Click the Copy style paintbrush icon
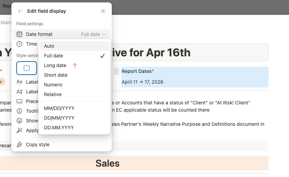This screenshot has width=289, height=177. [x=20, y=145]
